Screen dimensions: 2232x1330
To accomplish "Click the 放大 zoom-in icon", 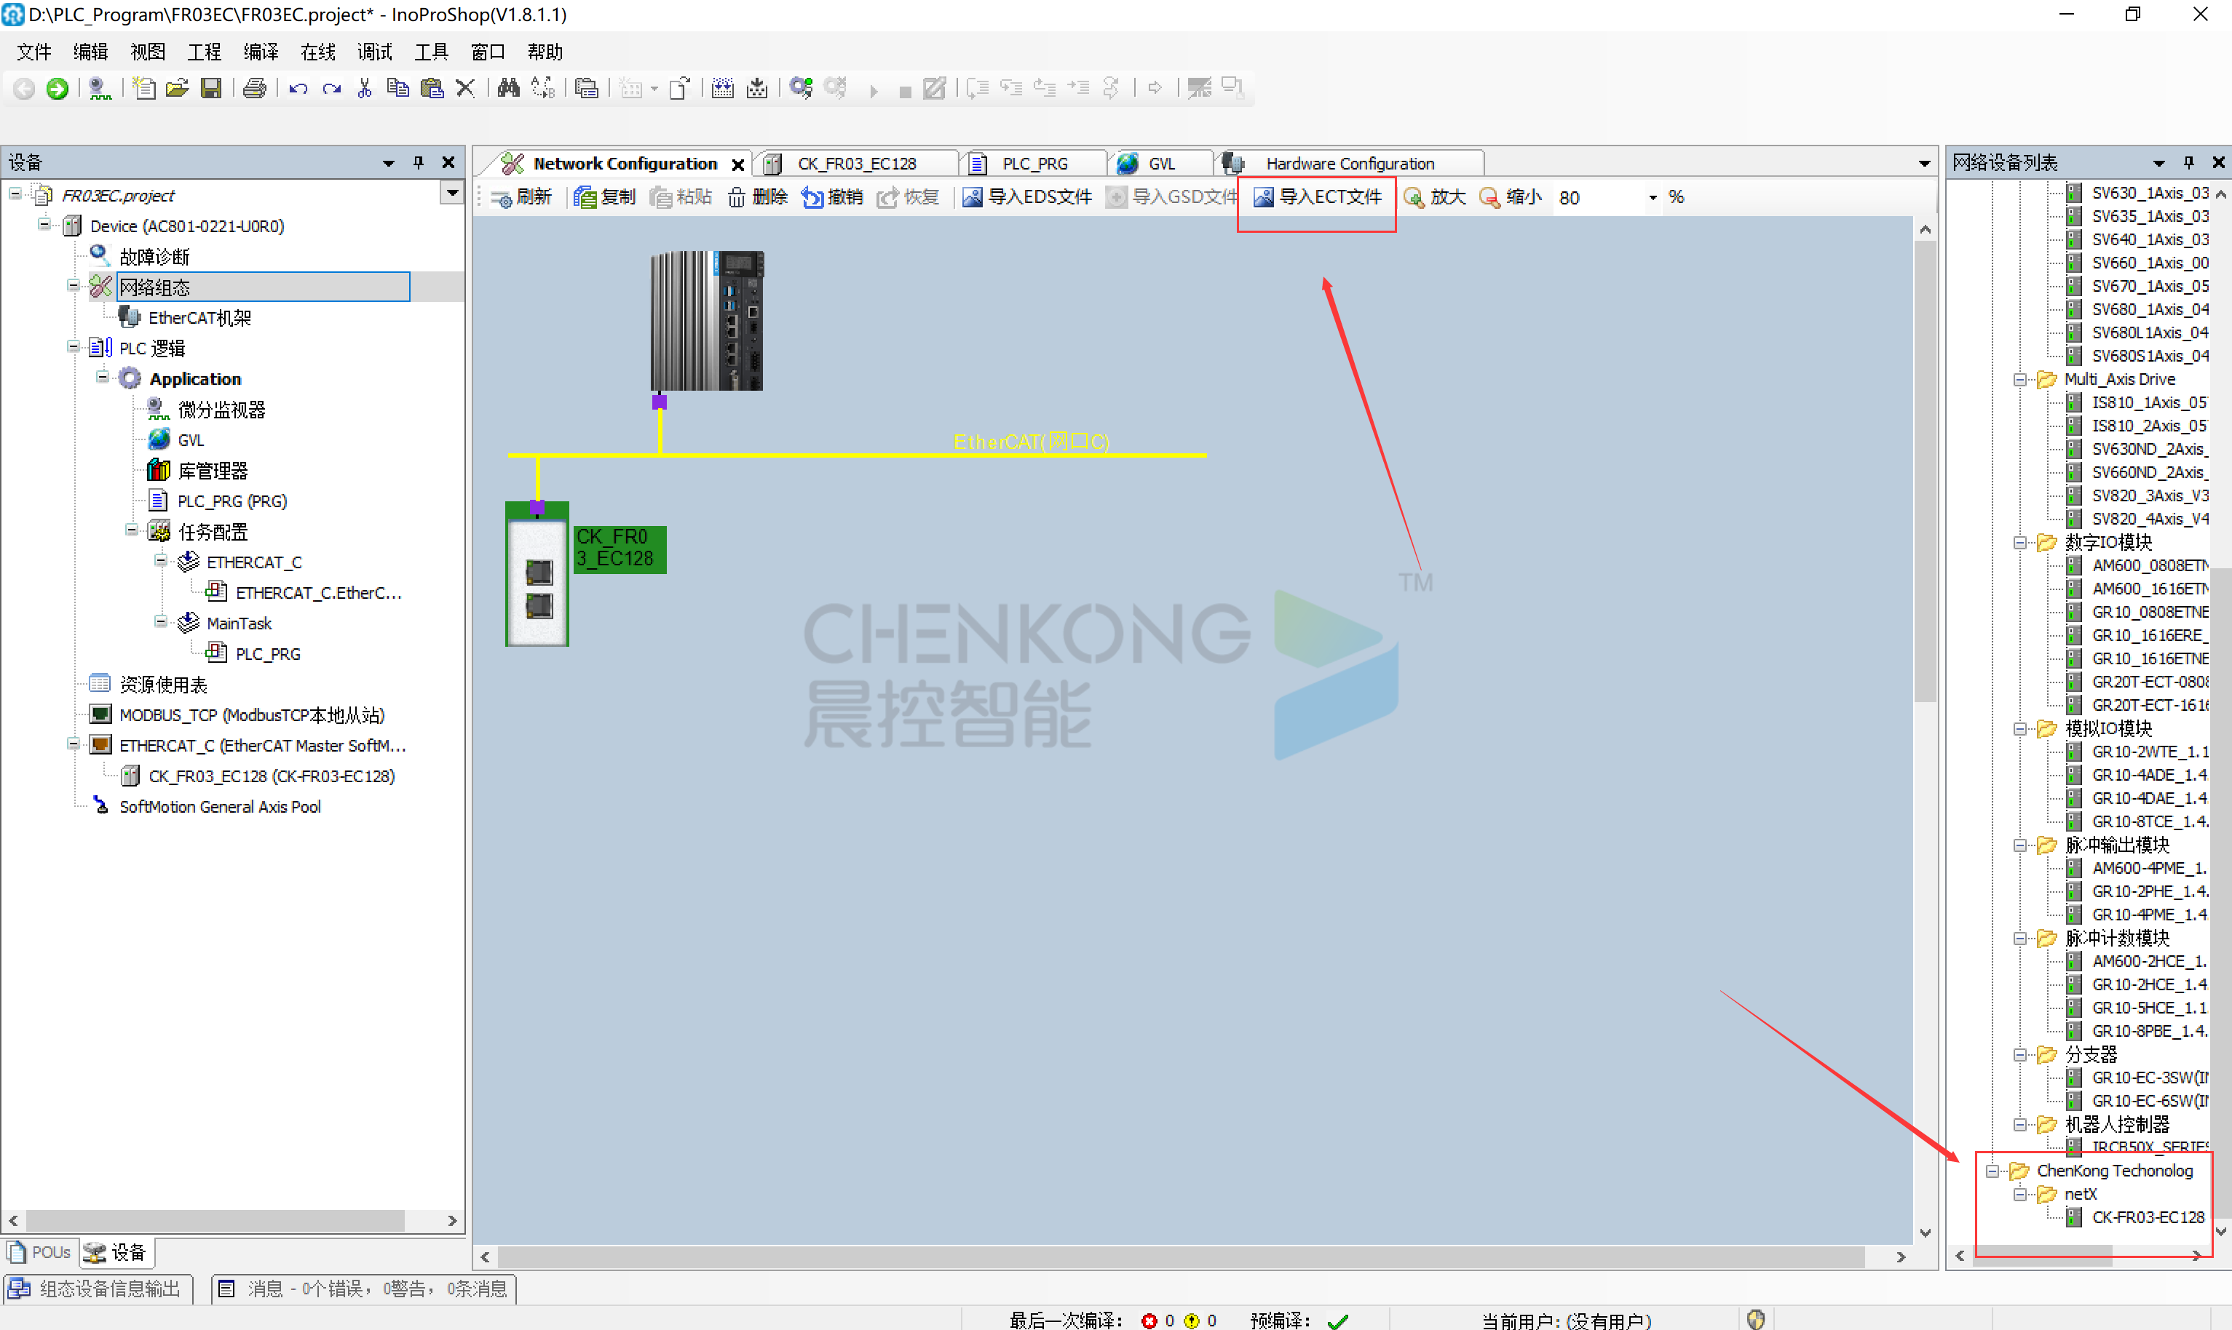I will point(1414,197).
